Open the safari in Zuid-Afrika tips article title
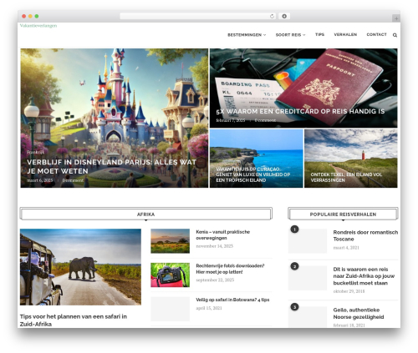This screenshot has height=353, width=418. tap(74, 320)
